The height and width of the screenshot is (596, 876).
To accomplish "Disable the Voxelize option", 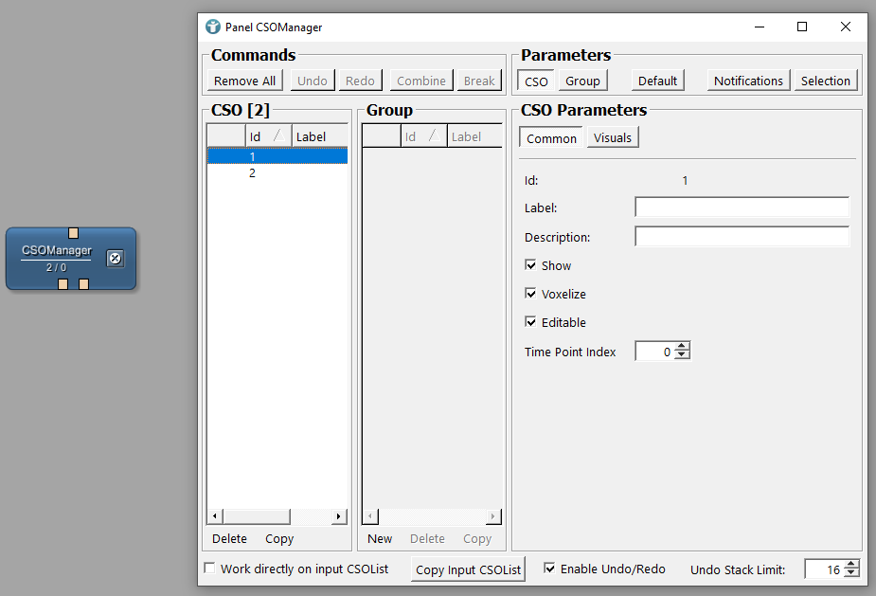I will [530, 295].
